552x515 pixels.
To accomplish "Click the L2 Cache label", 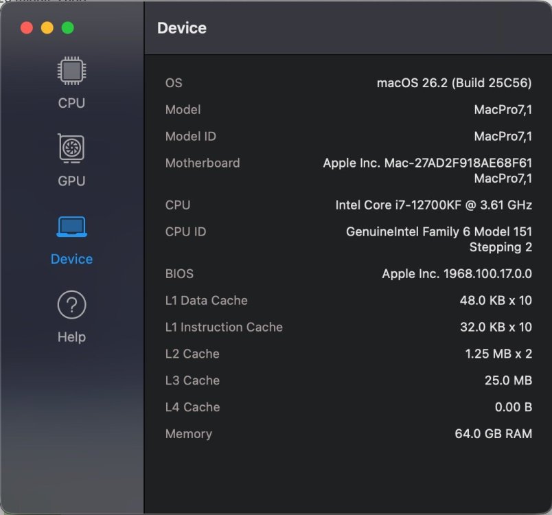I will 192,354.
